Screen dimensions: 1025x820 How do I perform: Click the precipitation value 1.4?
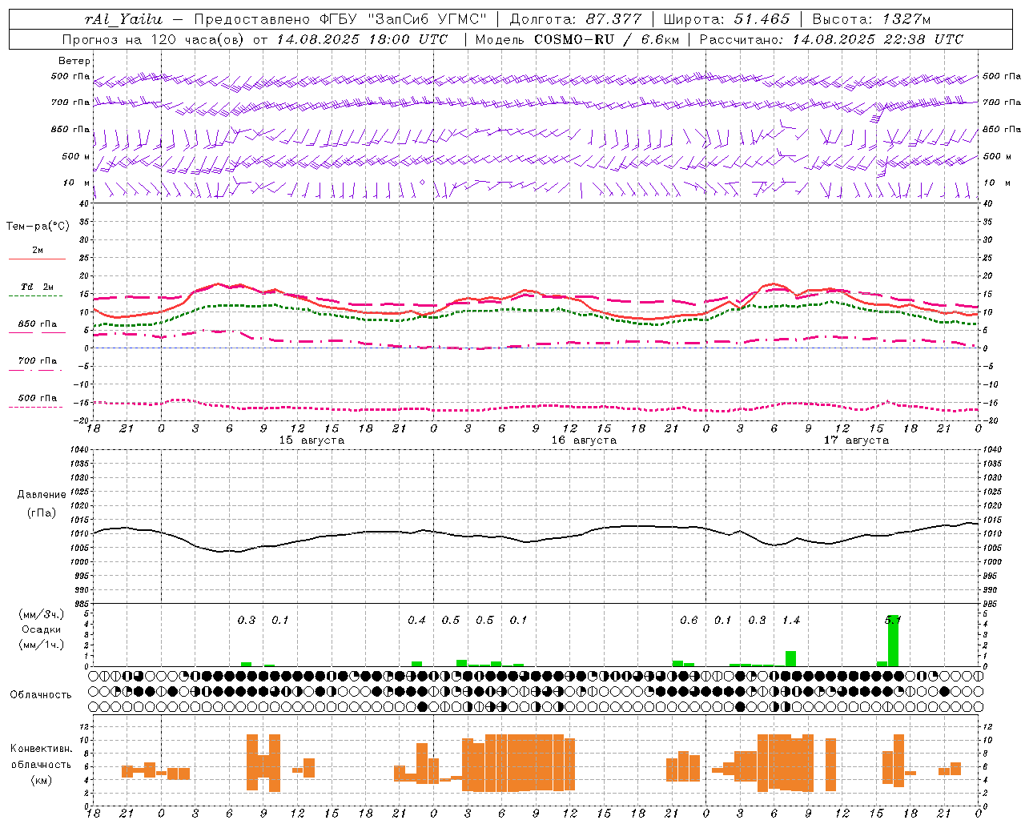[x=790, y=621]
